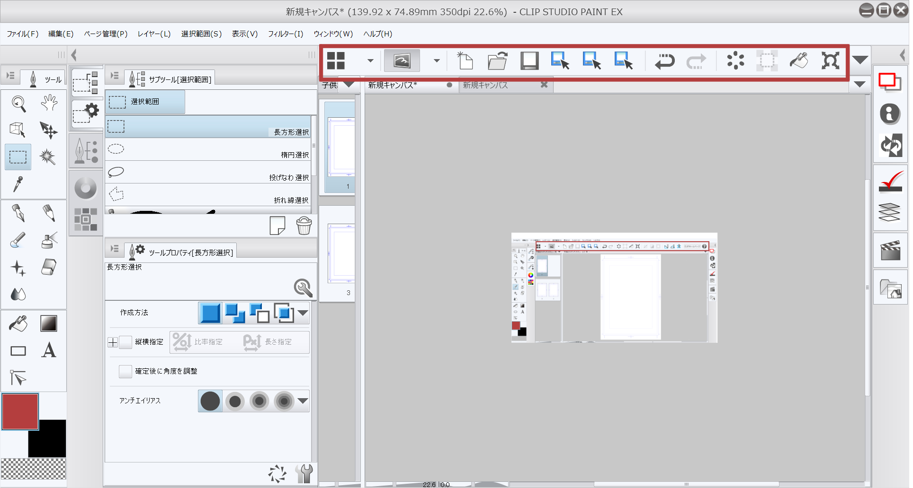The width and height of the screenshot is (913, 488).
Task: Enable 確定後に角度を調整 checkbox
Action: (x=125, y=371)
